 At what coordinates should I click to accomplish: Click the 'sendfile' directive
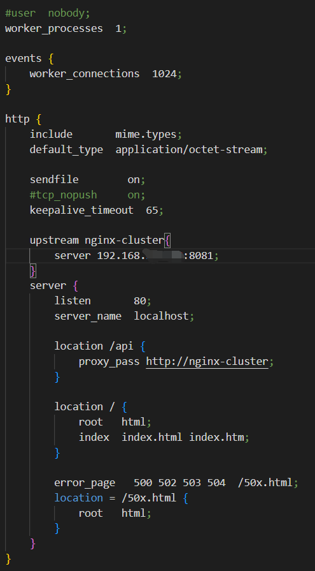pyautogui.click(x=53, y=180)
